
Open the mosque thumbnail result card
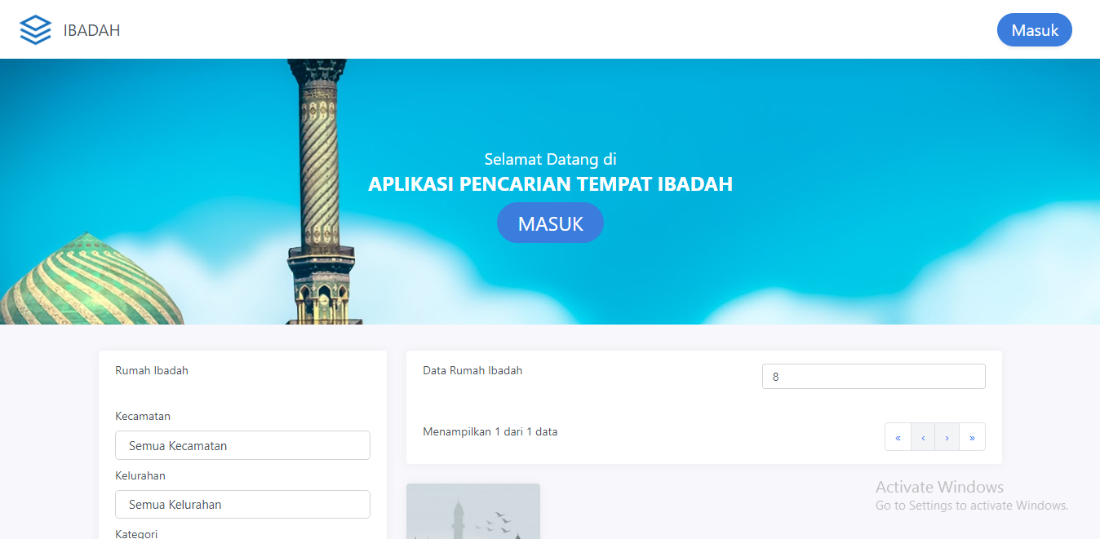(473, 511)
